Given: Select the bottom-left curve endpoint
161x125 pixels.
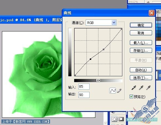Looking at the screenshot, I should click(x=75, y=75).
